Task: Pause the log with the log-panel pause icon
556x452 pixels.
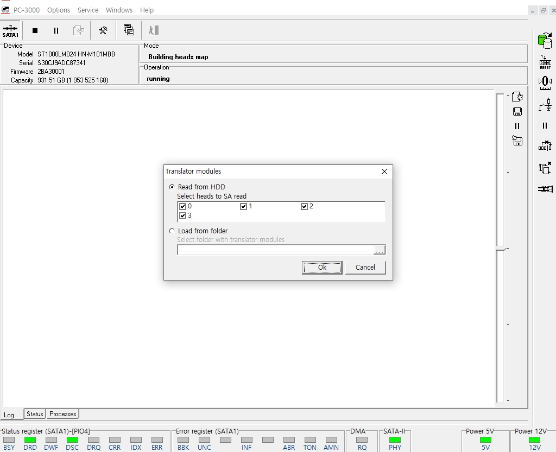Action: pos(517,126)
